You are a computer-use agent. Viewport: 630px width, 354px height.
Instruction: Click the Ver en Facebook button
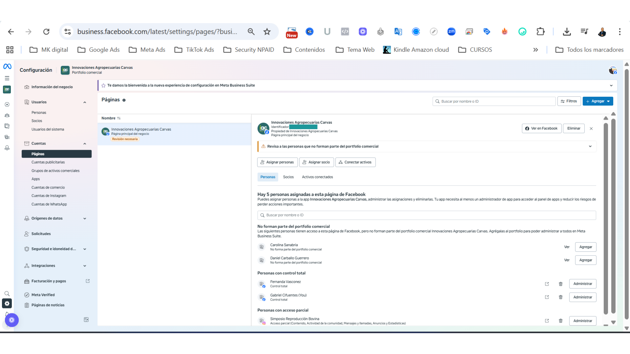point(541,128)
